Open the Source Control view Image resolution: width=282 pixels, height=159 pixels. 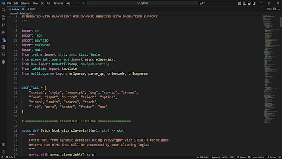coord(3,24)
